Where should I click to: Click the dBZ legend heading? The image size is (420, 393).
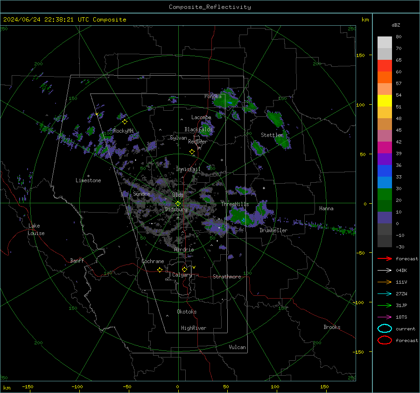(396, 25)
